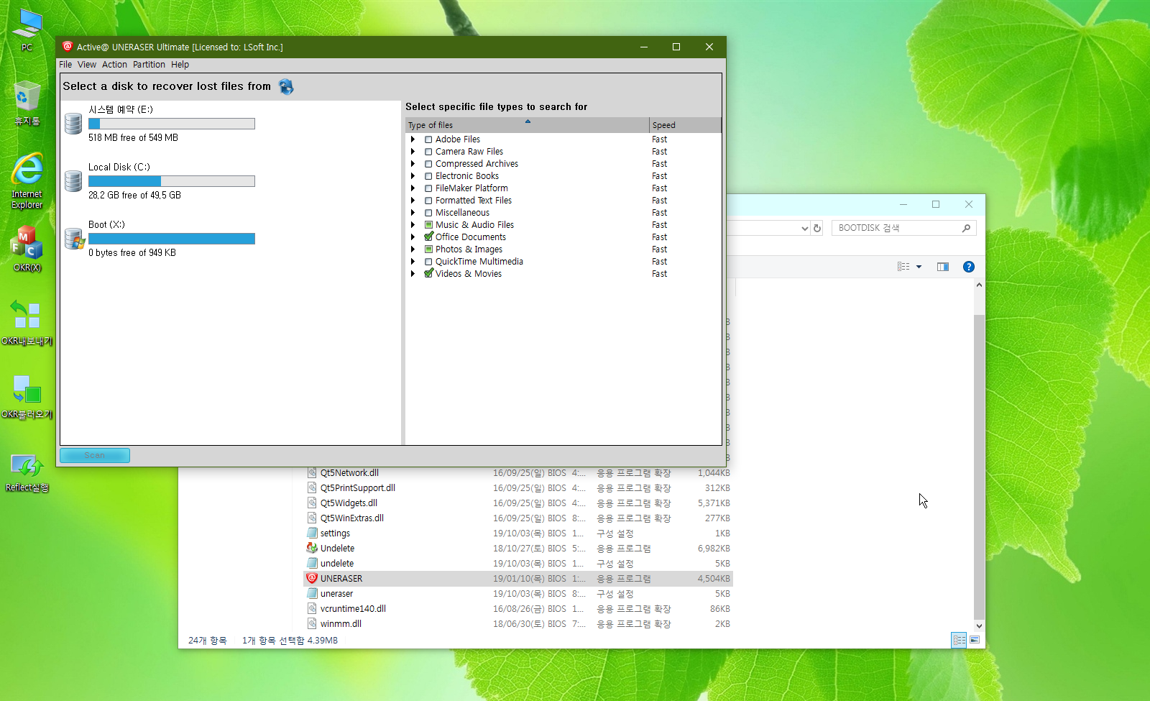Image resolution: width=1150 pixels, height=701 pixels.
Task: Select the Undelete application file icon
Action: point(312,548)
